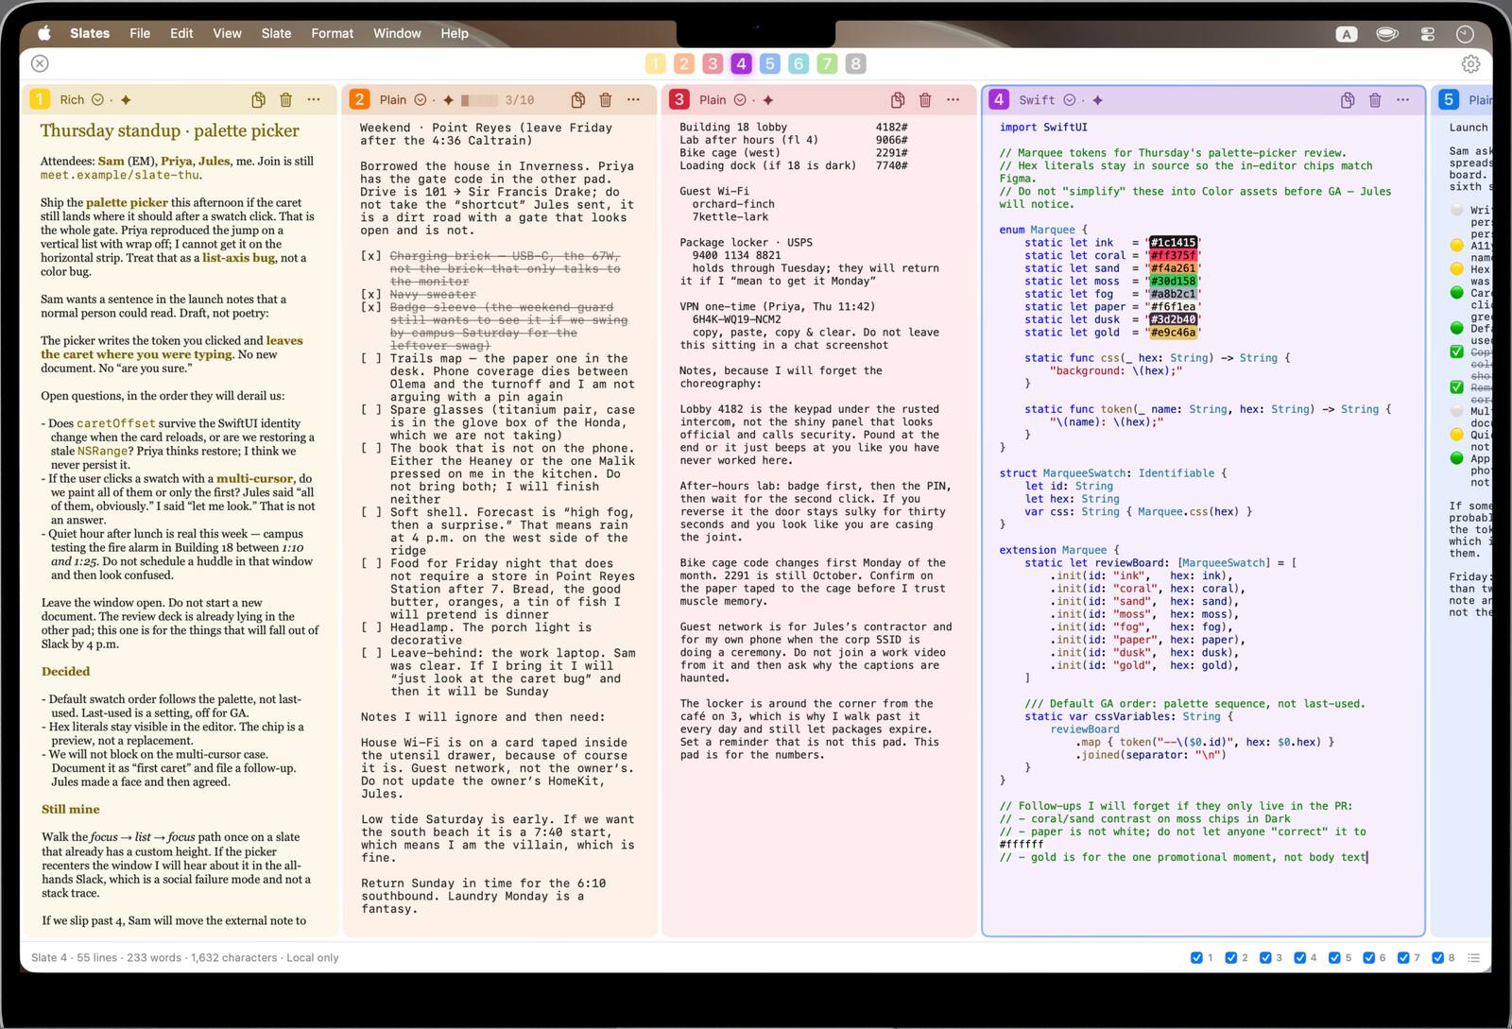Open the Apple menu
This screenshot has height=1029, width=1512.
[x=43, y=33]
